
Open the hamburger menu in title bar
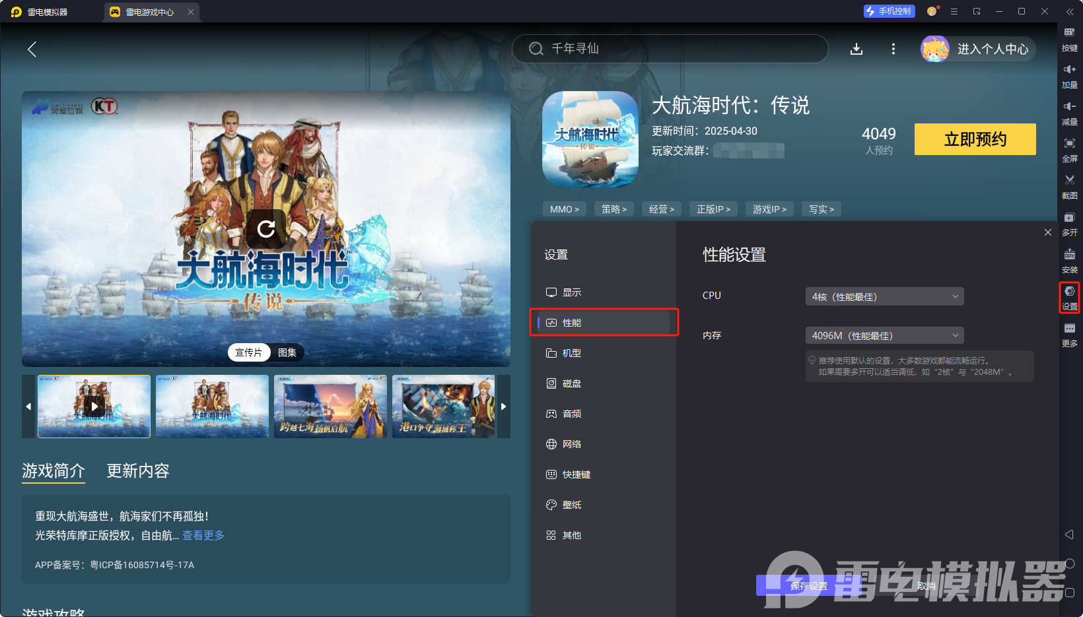pyautogui.click(x=954, y=11)
